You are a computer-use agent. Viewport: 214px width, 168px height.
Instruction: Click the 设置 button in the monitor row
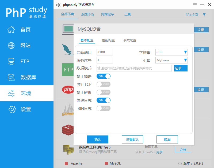[201, 30]
